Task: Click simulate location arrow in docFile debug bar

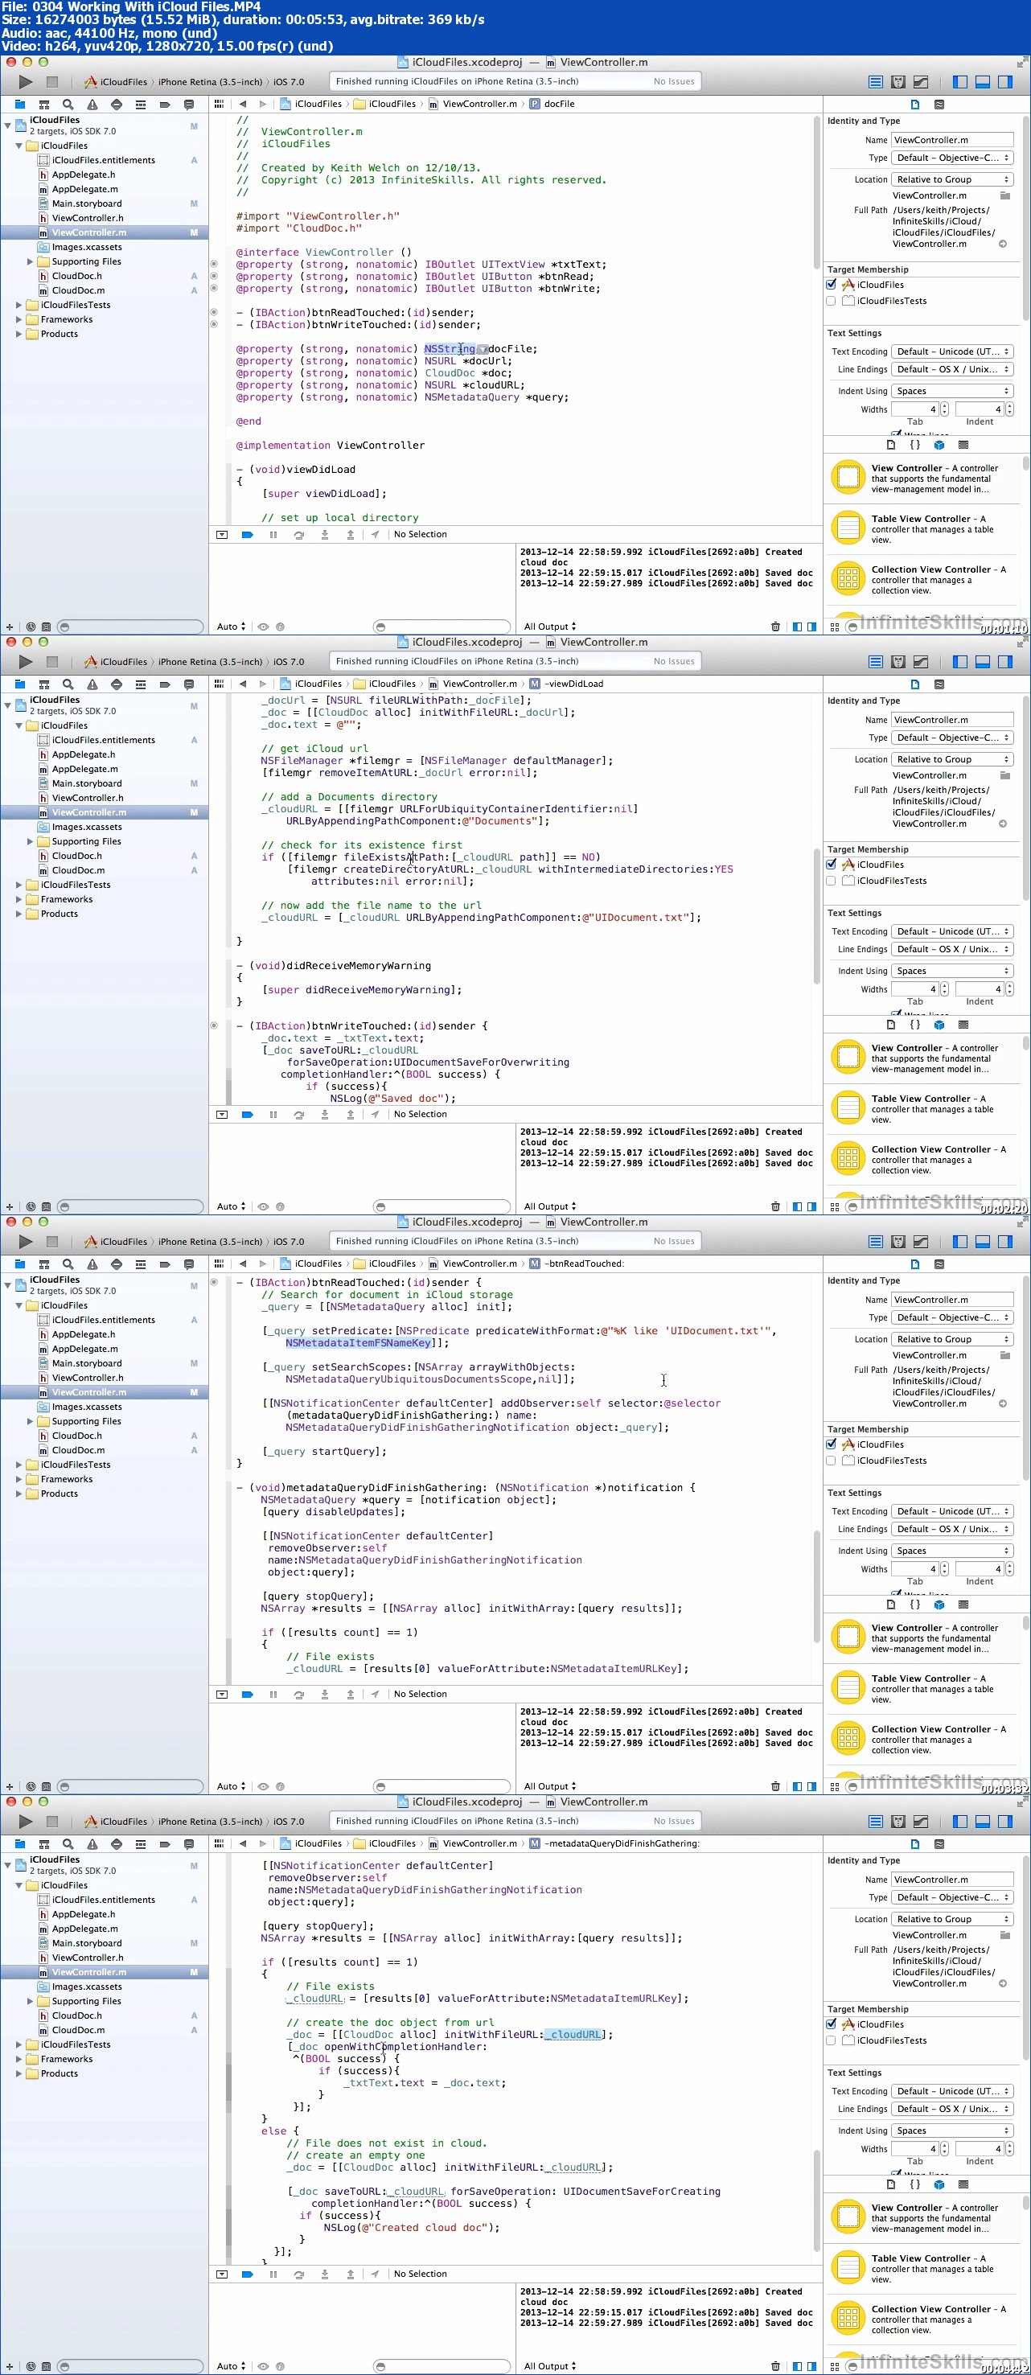Action: pos(376,535)
